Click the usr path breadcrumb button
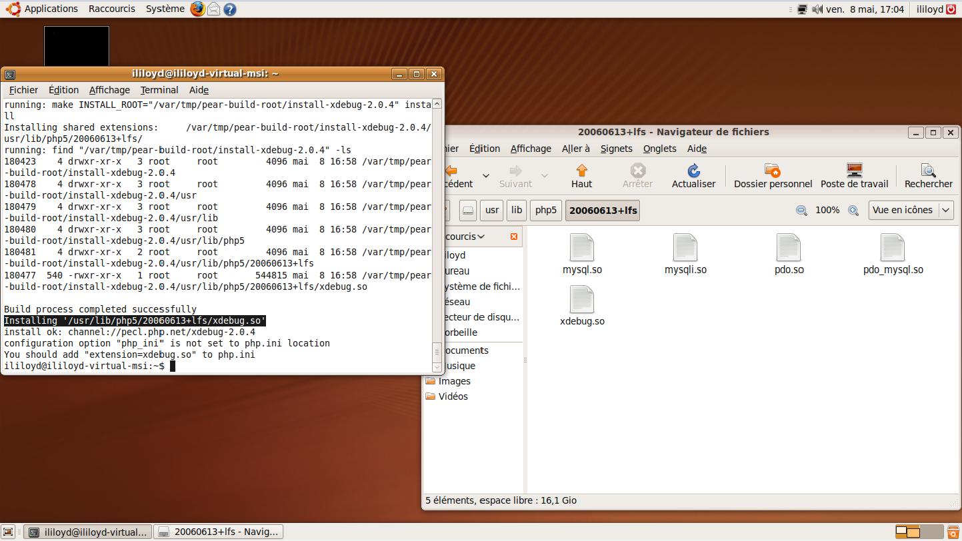Screen dimensions: 962x541 (x=492, y=211)
